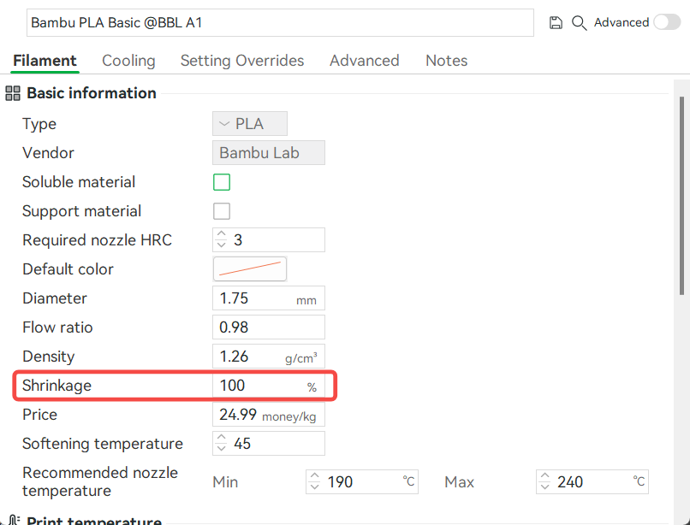Click the Recommended nozzle temperature label

[x=100, y=481]
